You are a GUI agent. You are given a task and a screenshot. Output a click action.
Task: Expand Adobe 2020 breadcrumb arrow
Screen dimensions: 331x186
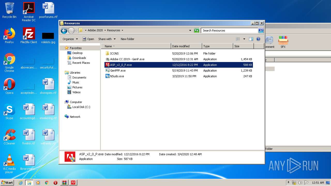(105, 30)
